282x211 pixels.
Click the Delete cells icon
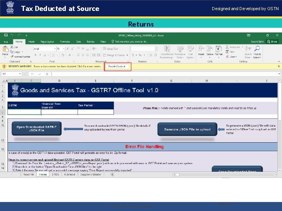(x=210, y=48)
